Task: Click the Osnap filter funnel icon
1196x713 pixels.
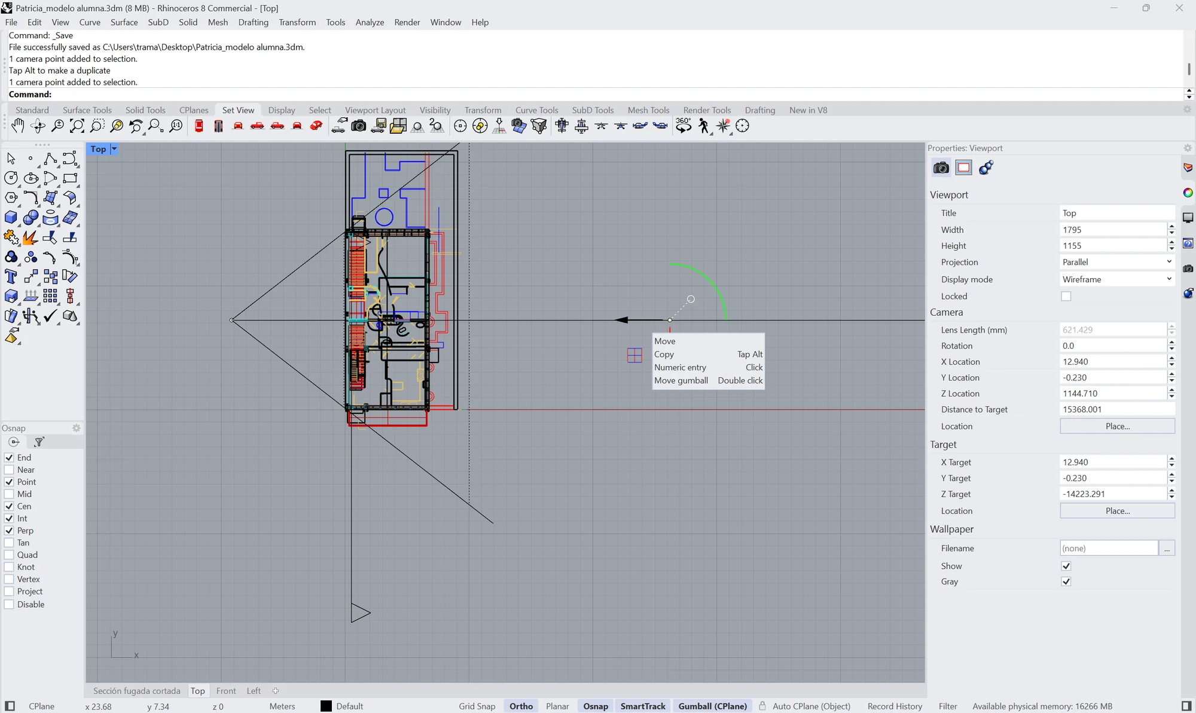Action: (x=39, y=442)
